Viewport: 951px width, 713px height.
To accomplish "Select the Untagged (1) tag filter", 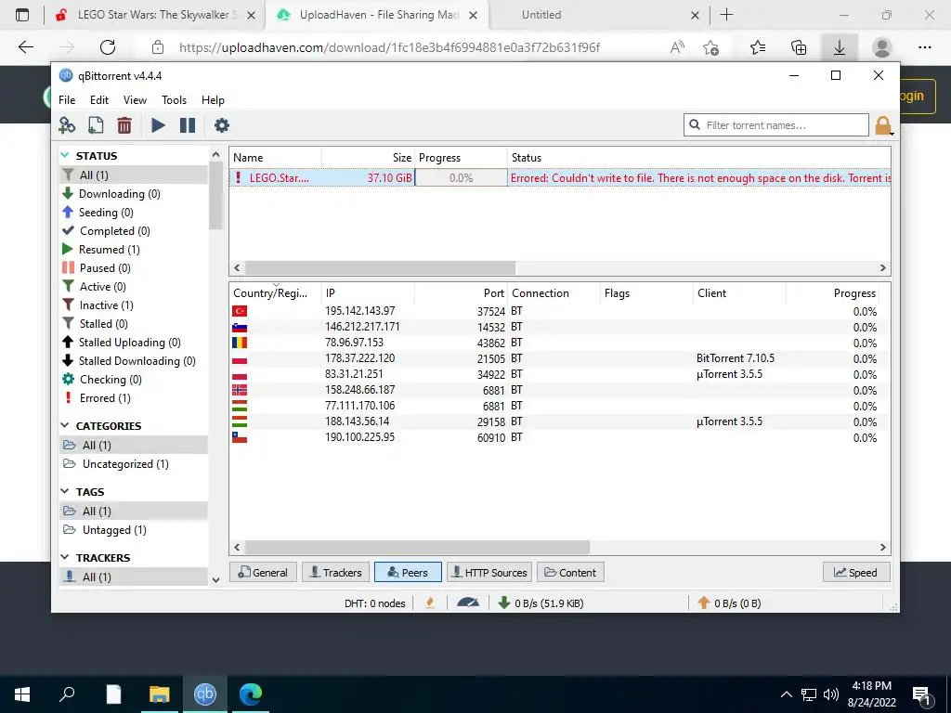I will click(x=134, y=530).
